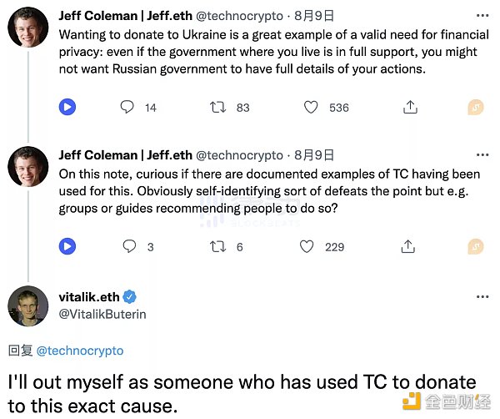Share the first tweet about financial privacy
The width and height of the screenshot is (500, 419).
coord(410,107)
